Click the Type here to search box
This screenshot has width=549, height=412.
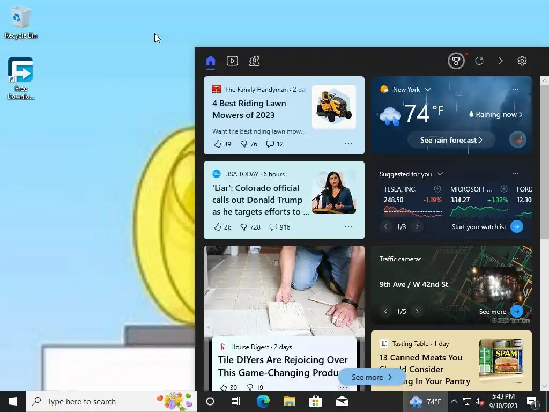coord(112,401)
